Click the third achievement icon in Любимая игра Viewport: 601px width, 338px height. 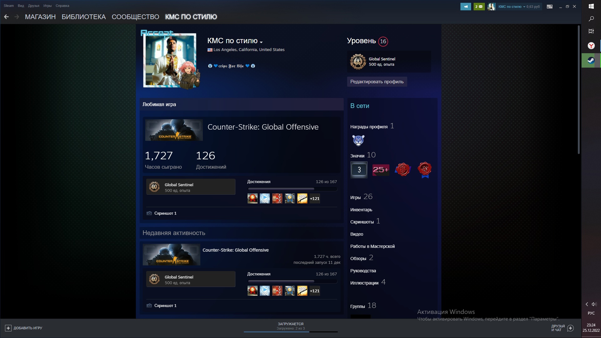277,198
